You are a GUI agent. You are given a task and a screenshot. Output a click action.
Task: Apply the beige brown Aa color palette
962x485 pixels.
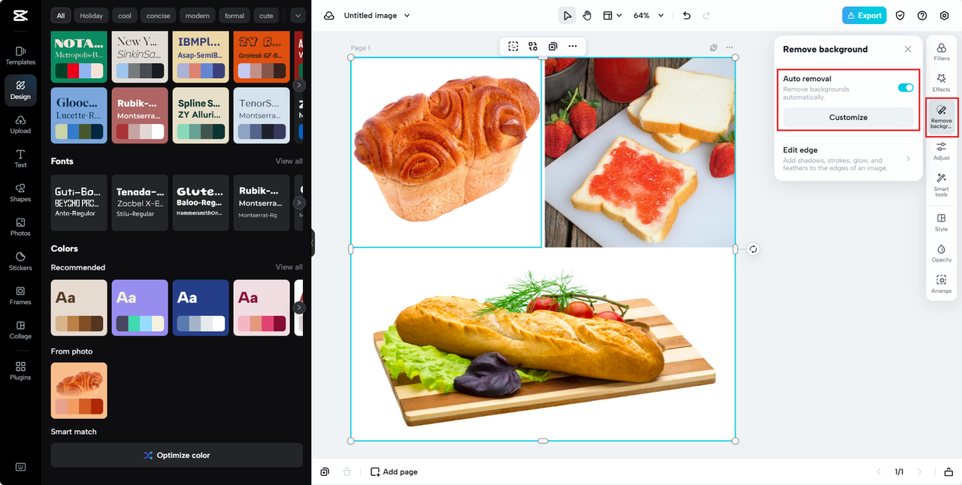pyautogui.click(x=79, y=307)
